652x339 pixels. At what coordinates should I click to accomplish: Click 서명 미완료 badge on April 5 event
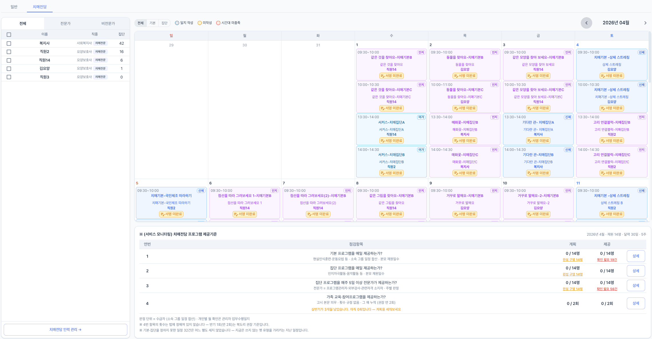point(171,214)
